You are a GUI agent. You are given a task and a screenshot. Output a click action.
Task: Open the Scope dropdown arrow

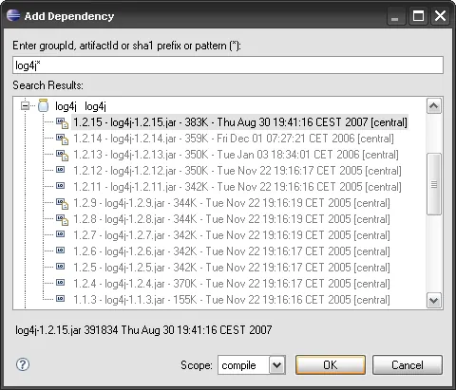click(x=277, y=365)
